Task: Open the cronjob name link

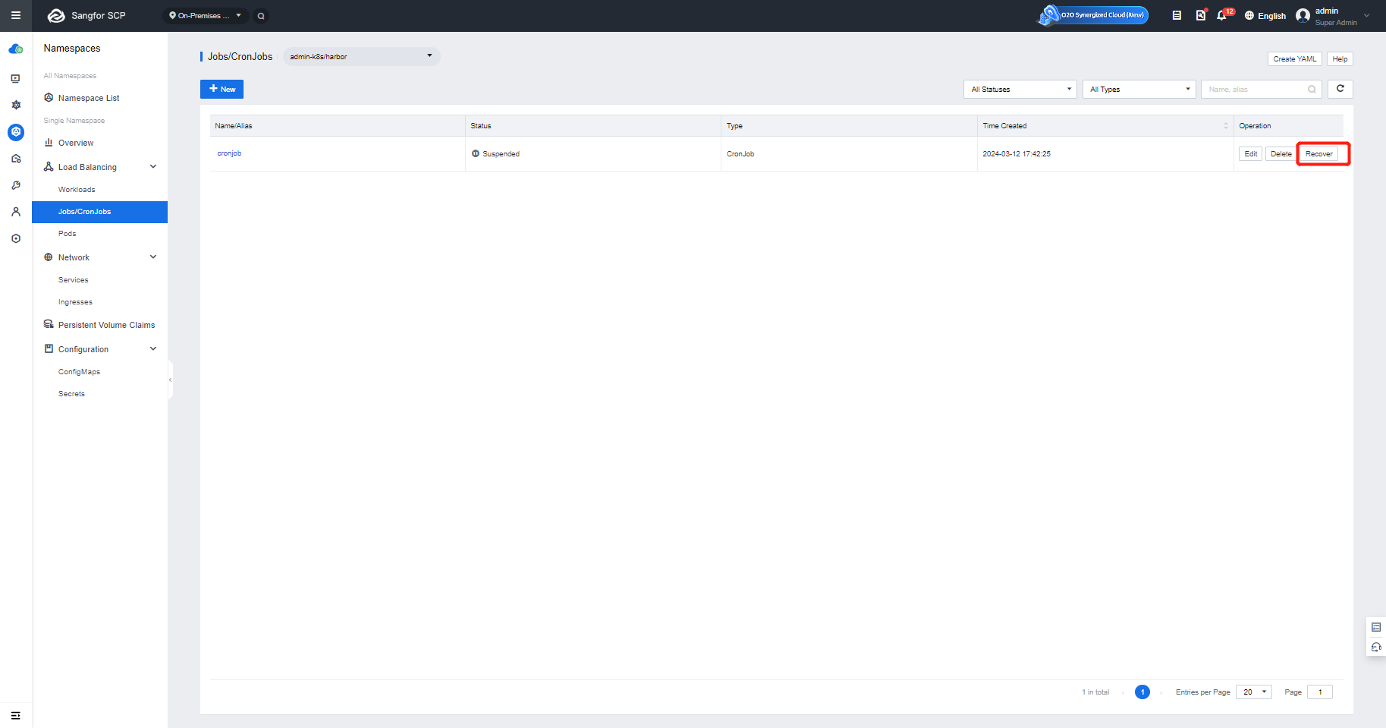Action: coord(229,153)
